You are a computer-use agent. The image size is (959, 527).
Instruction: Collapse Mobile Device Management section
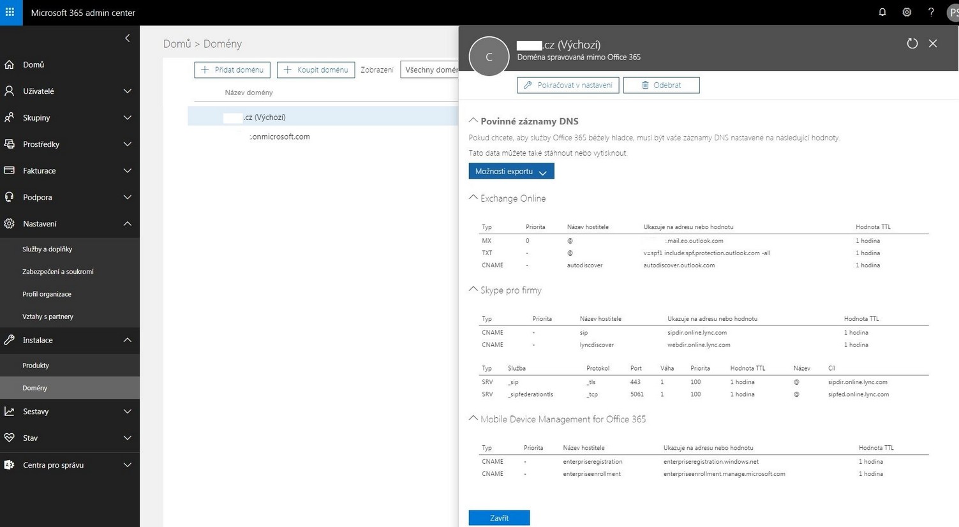473,418
